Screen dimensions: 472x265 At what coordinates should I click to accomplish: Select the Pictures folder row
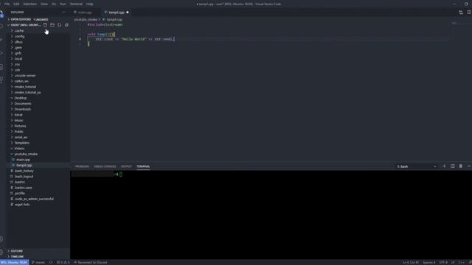tap(38, 126)
